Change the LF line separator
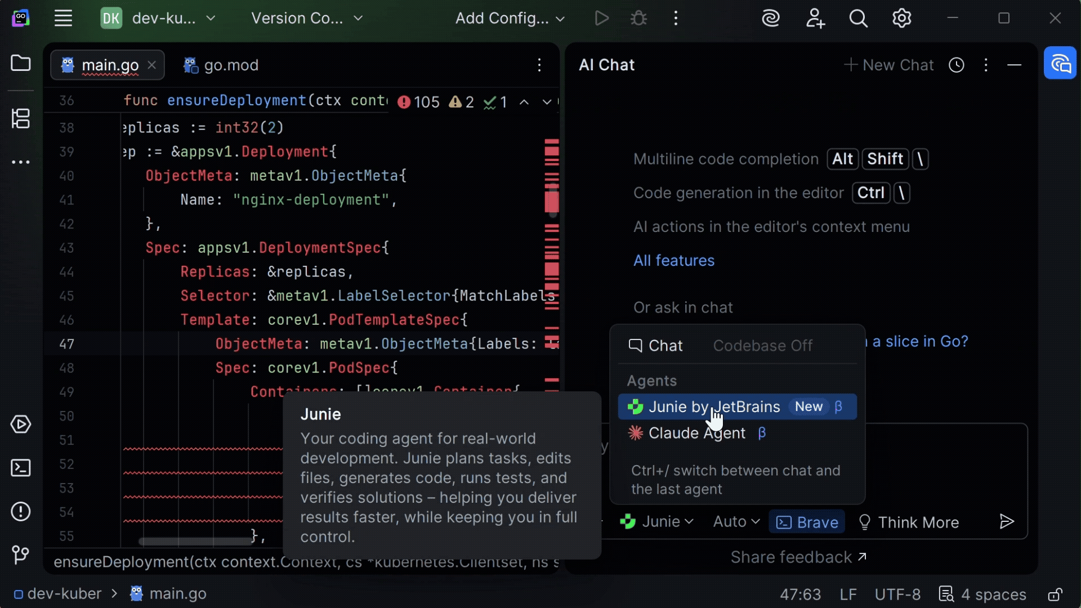Image resolution: width=1081 pixels, height=608 pixels. [x=848, y=594]
